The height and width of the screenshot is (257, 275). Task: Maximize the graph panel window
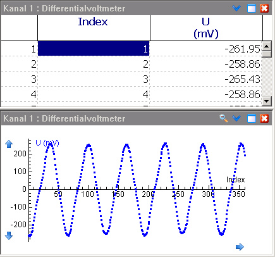coord(252,118)
